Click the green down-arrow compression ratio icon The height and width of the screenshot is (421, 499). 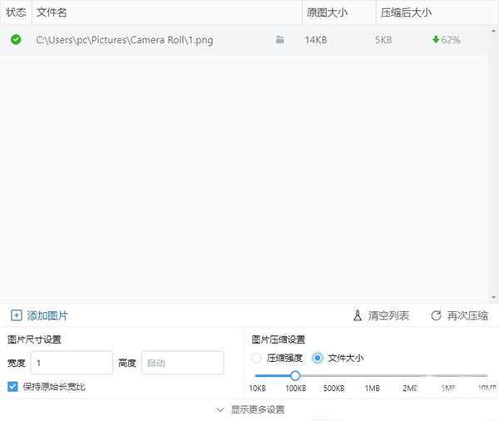click(x=436, y=40)
